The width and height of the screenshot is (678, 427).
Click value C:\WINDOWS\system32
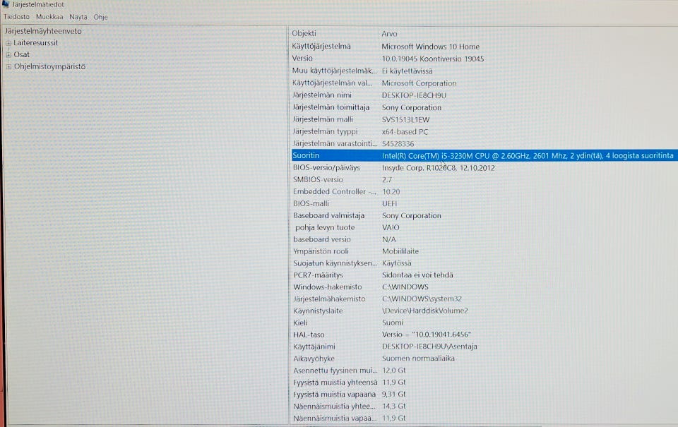422,299
